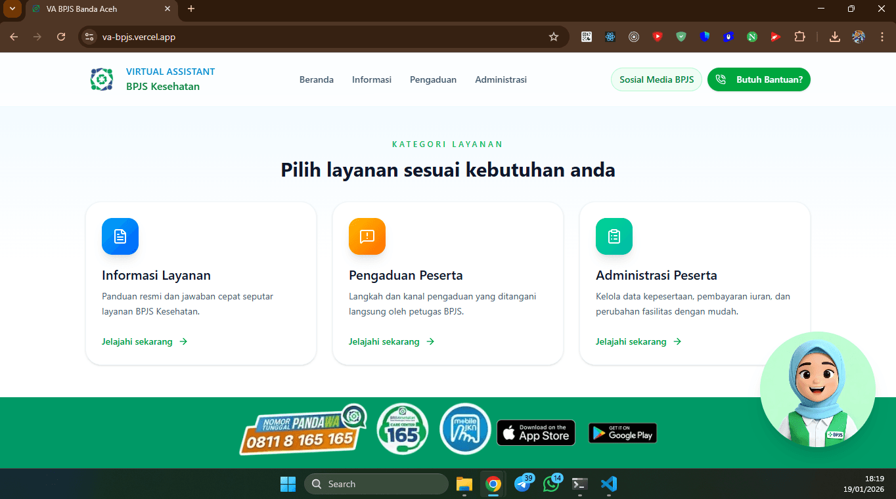
Task: Click the Download on the App Store badge
Action: point(535,433)
